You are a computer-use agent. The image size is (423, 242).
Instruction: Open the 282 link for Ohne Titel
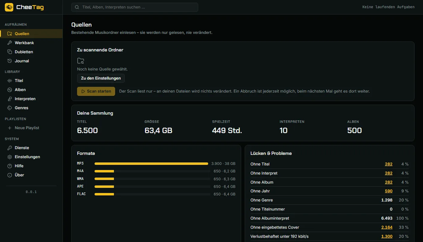[389, 164]
